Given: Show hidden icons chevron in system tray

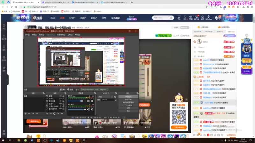Looking at the screenshot, I should click(x=222, y=140).
